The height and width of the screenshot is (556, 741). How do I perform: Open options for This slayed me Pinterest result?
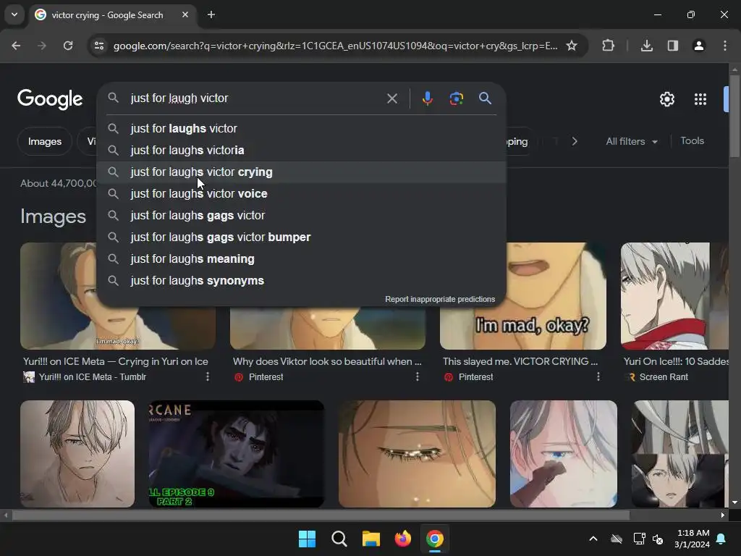tap(598, 376)
